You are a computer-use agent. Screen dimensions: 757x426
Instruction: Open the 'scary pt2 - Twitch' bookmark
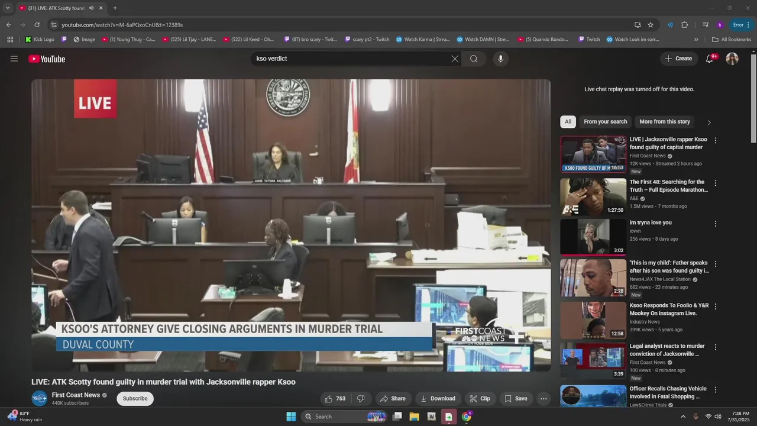point(367,40)
